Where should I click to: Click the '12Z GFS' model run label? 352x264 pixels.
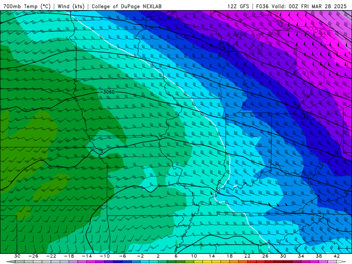(238, 6)
